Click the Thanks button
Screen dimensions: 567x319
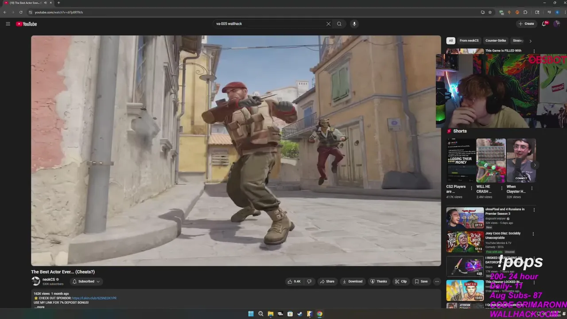coord(379,281)
